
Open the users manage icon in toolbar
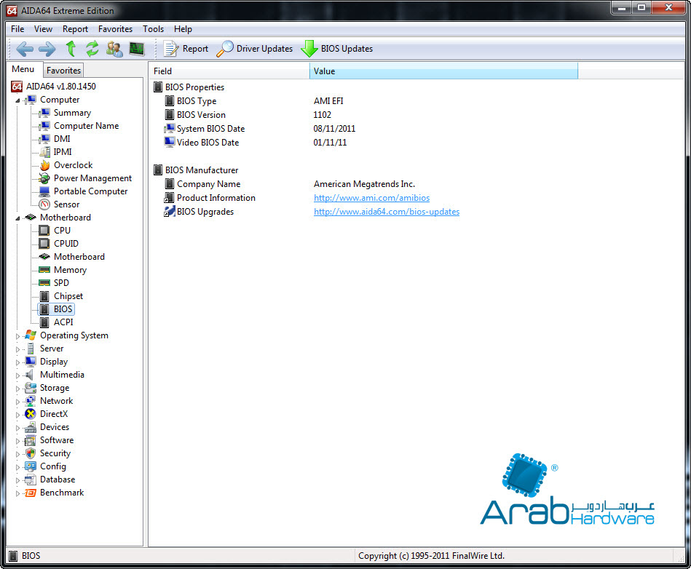[x=114, y=49]
